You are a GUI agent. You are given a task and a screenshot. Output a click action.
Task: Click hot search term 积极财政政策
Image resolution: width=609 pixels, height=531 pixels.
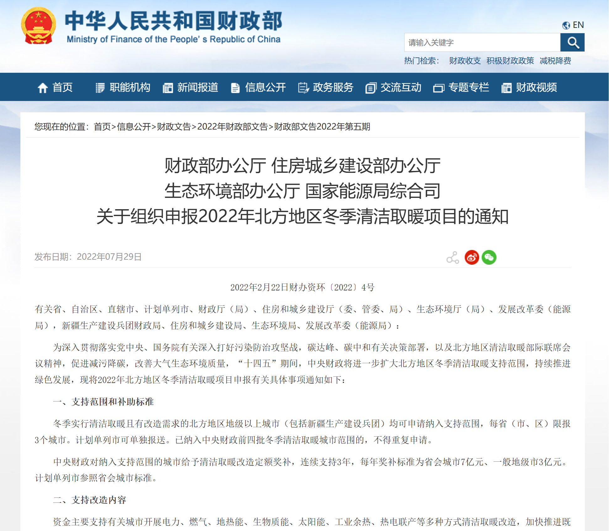click(510, 61)
